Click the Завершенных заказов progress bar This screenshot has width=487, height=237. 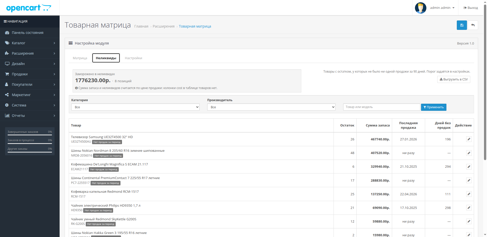30,135
